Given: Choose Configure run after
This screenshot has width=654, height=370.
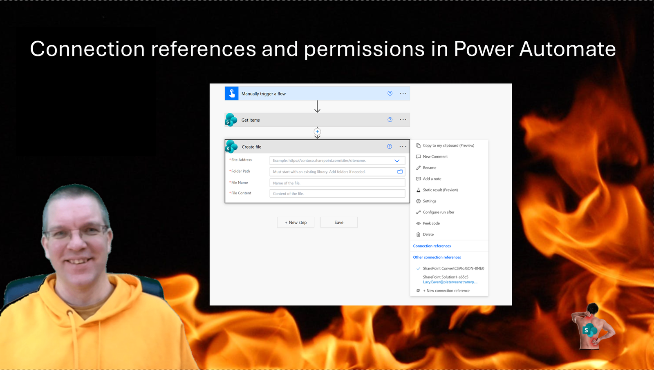Looking at the screenshot, I should click(x=449, y=212).
